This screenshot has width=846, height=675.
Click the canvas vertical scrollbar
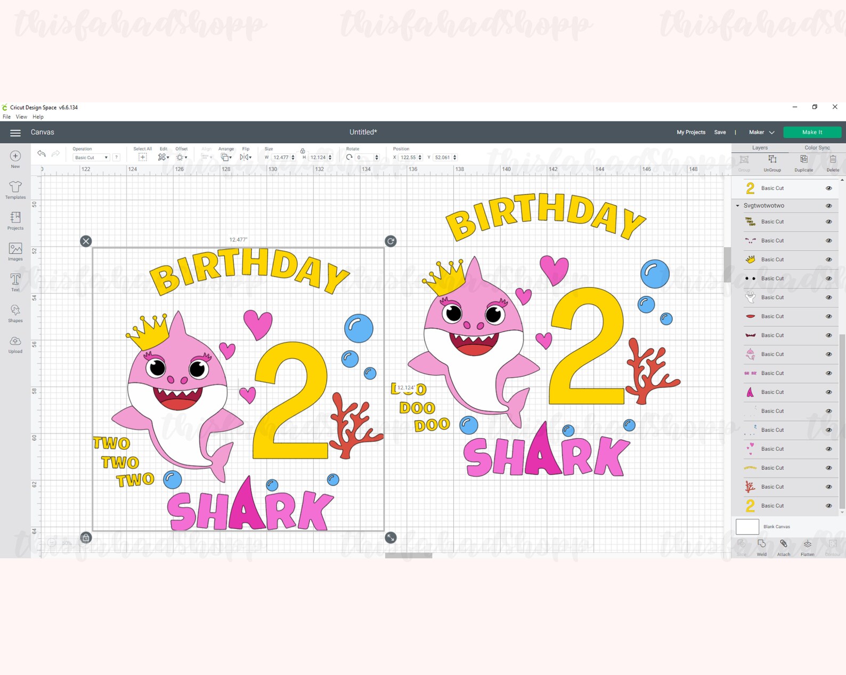tap(727, 265)
